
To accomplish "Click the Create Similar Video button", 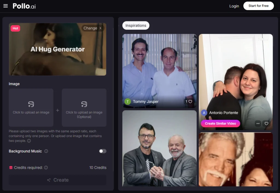I will tap(220, 123).
